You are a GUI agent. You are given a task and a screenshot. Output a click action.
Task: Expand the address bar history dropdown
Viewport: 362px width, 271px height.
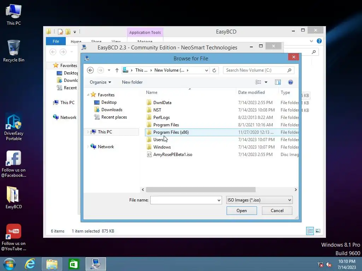(x=206, y=70)
